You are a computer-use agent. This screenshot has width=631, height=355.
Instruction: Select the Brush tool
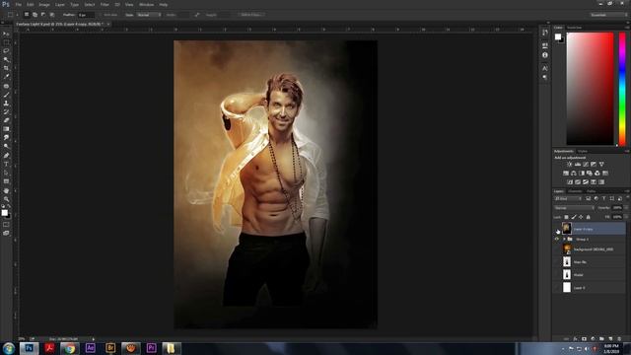click(6, 95)
